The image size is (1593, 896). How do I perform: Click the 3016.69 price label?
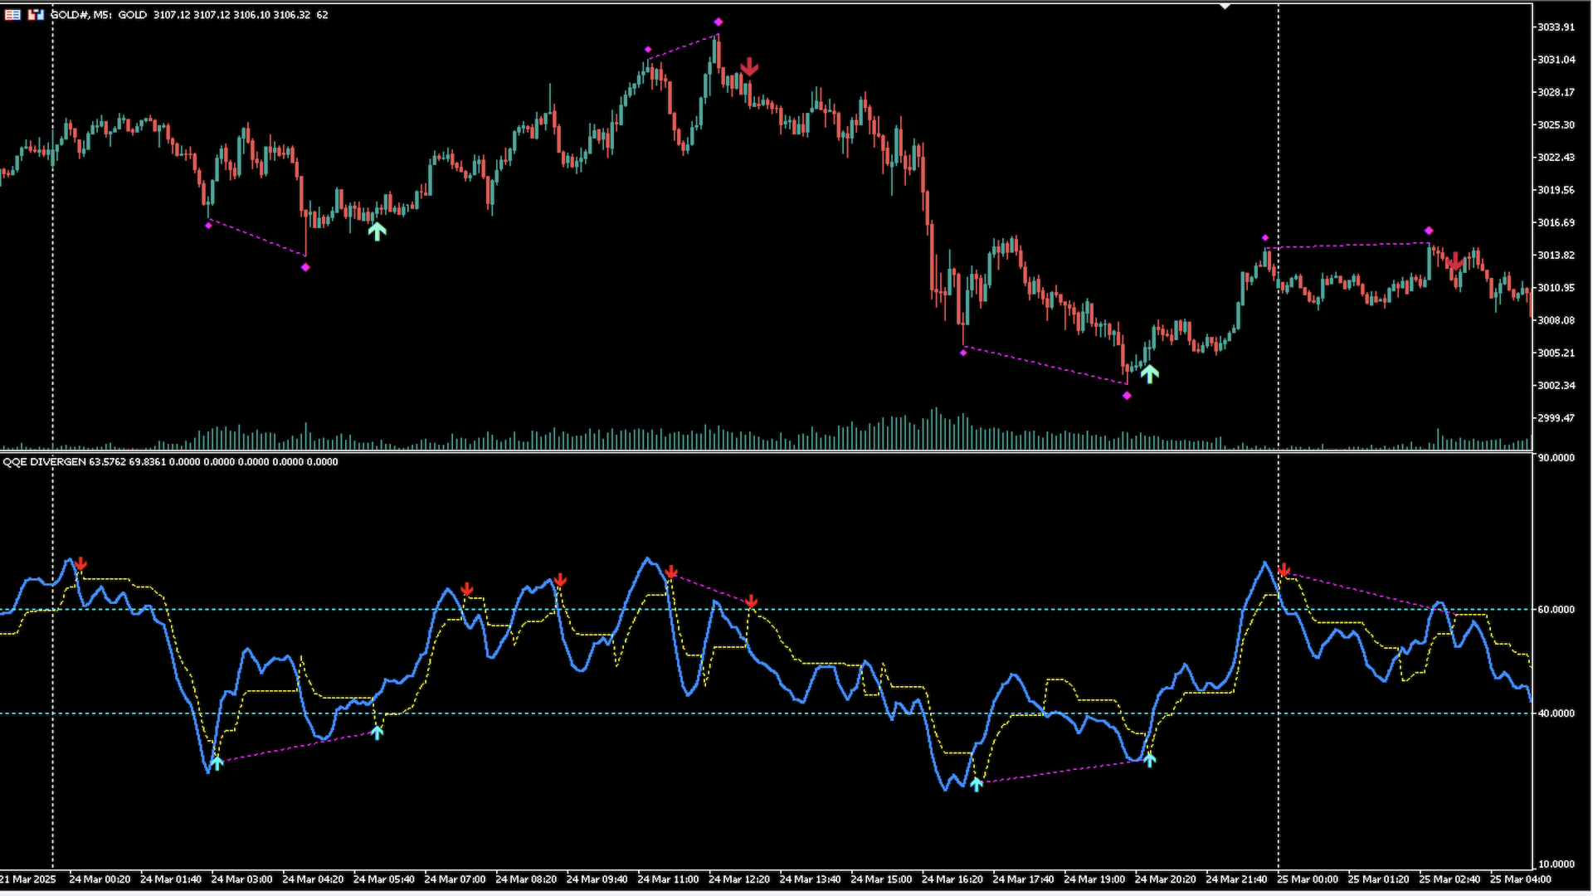coord(1556,222)
